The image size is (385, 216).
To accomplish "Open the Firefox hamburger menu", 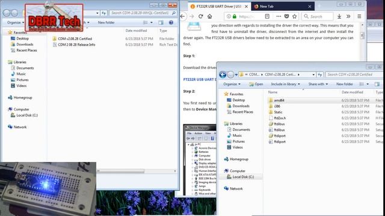I will [x=359, y=16].
